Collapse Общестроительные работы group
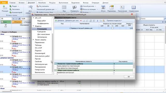This screenshot has width=166, height=93. point(55,70)
